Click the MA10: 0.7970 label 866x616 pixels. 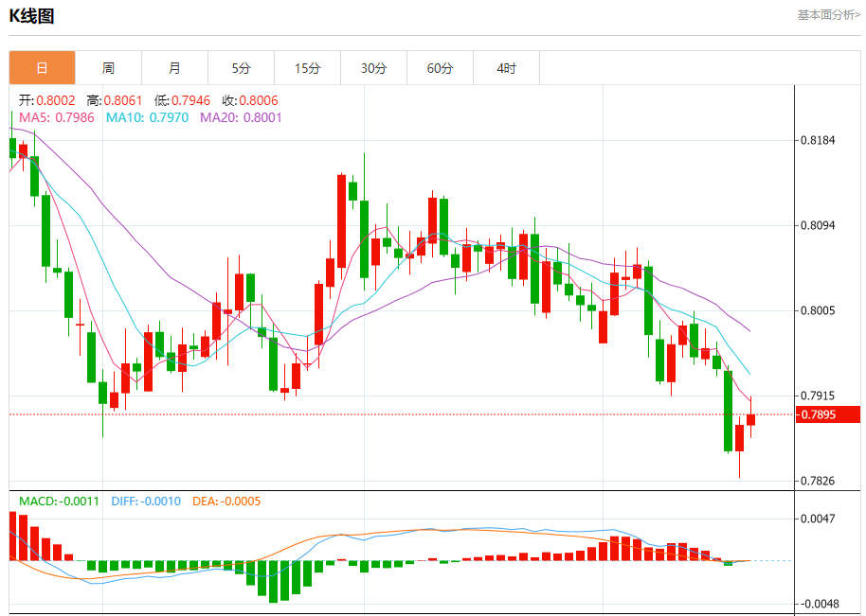[147, 117]
